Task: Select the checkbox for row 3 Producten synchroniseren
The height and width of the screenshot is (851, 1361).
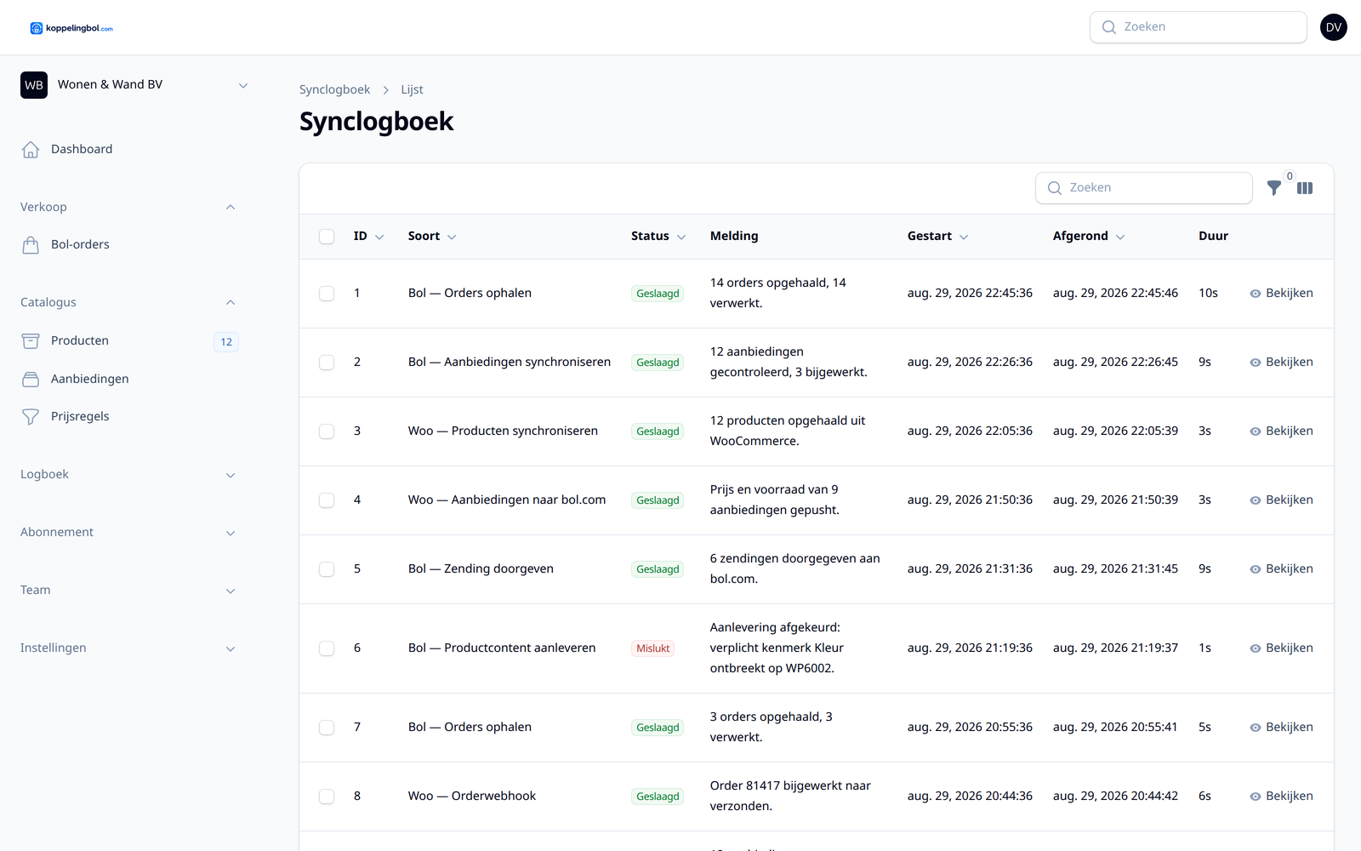Action: point(327,431)
